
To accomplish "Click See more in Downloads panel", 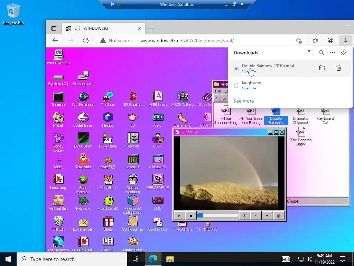I will [x=244, y=101].
